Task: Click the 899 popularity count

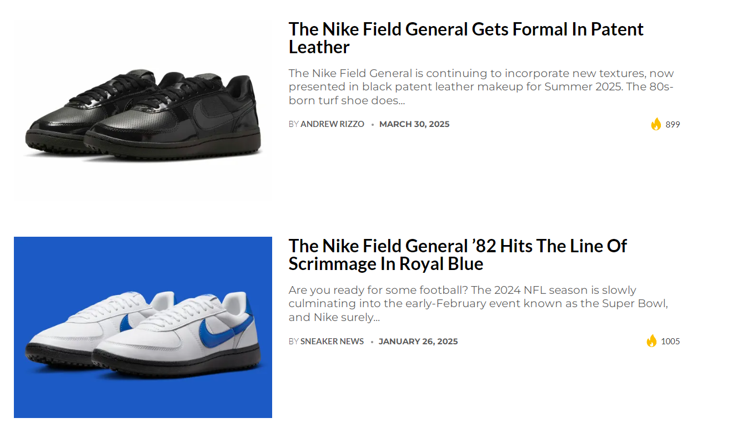Action: coord(673,125)
